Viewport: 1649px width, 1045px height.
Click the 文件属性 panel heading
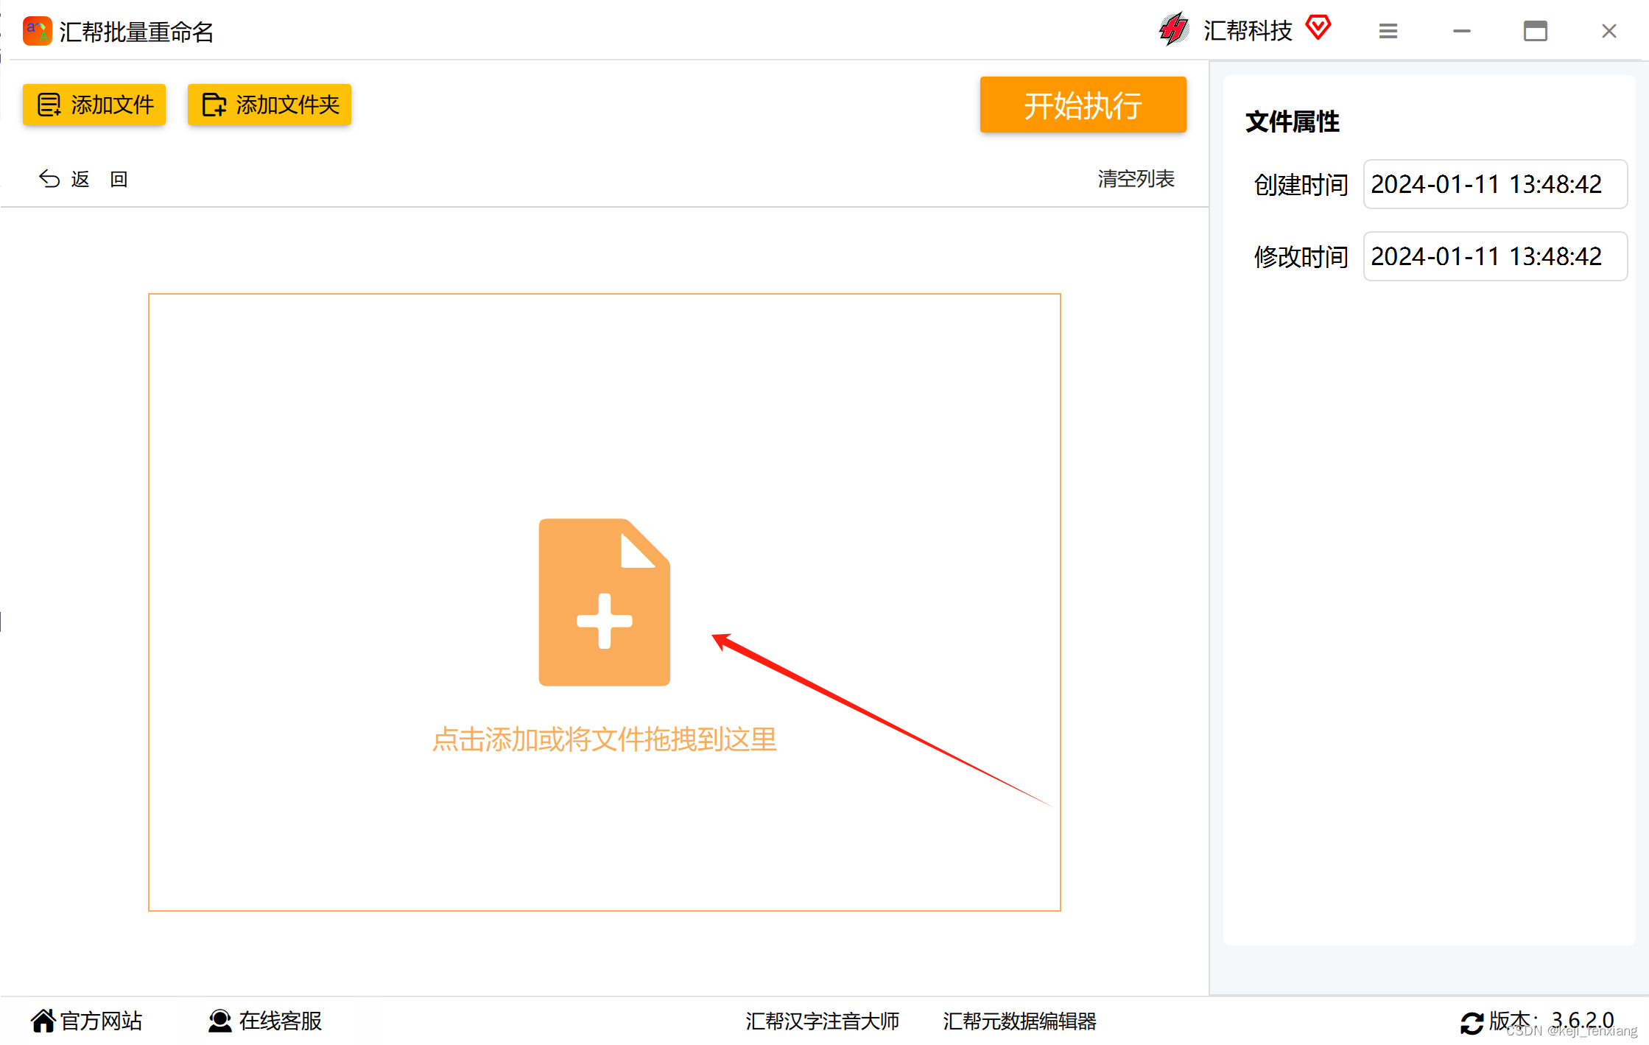point(1293,122)
